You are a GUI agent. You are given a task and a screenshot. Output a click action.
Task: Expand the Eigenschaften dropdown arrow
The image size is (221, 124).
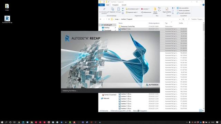coord(167,13)
